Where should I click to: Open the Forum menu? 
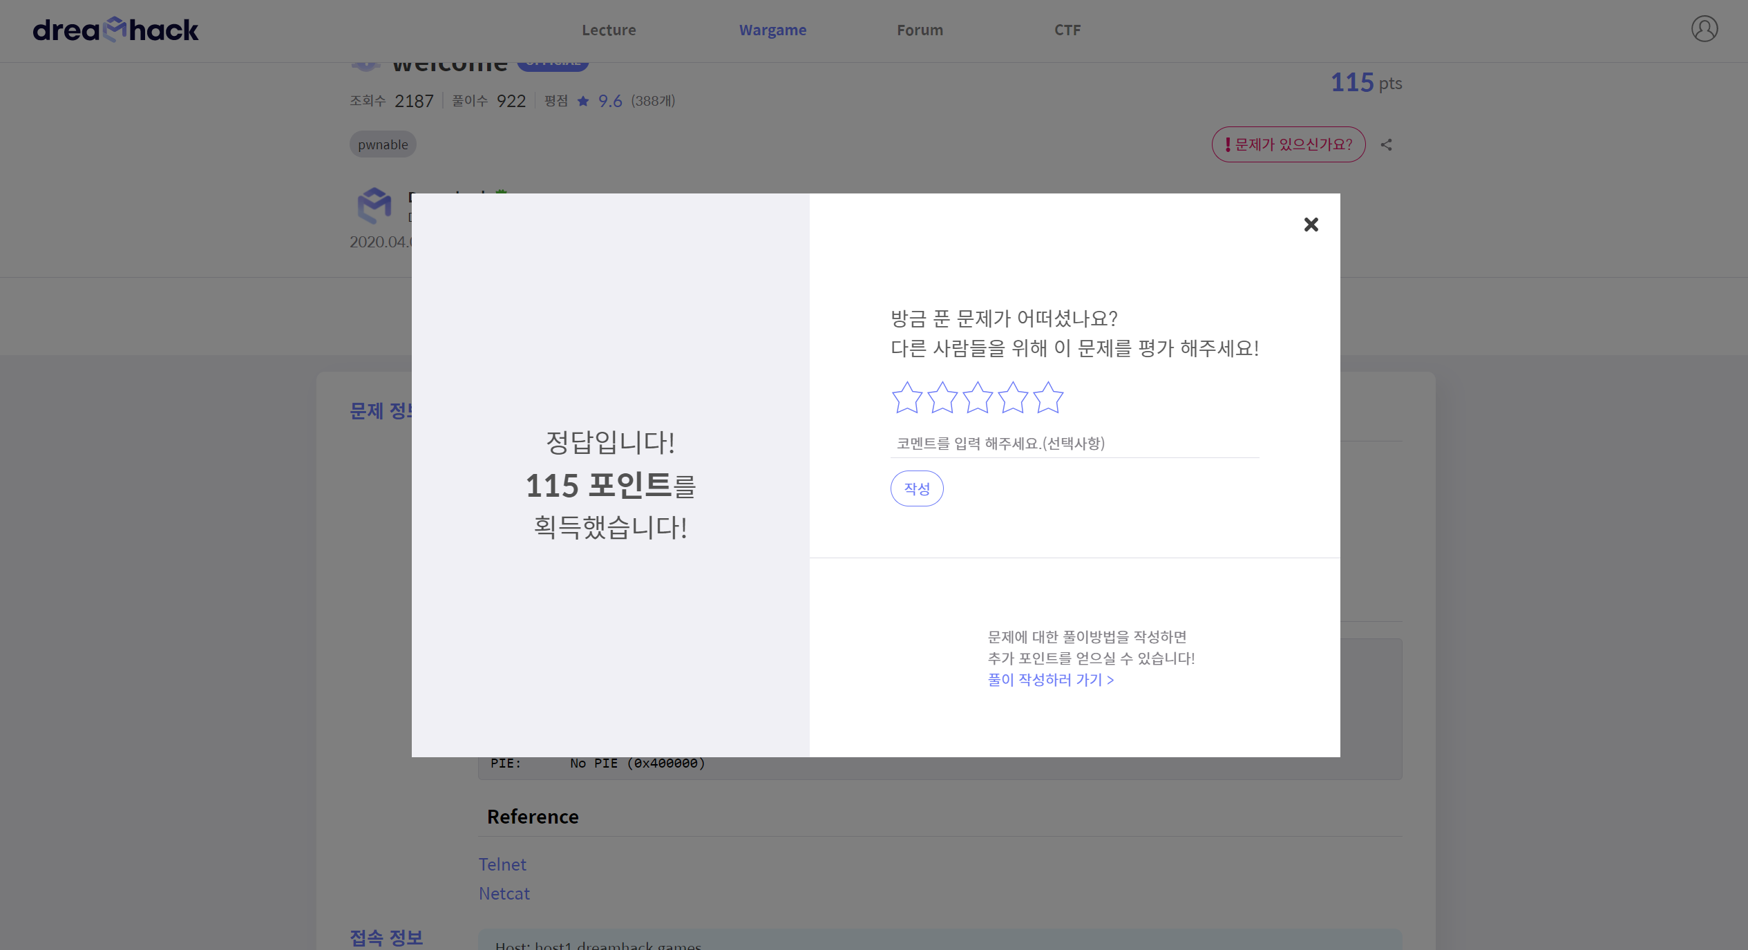919,30
